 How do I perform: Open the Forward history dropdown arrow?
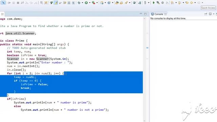click(202, 3)
